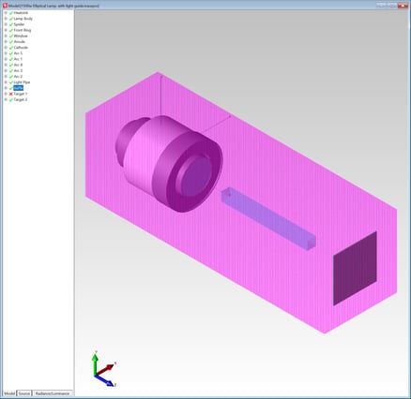The image size is (411, 399).
Task: Click the red X axis arrow
Action: [106, 369]
